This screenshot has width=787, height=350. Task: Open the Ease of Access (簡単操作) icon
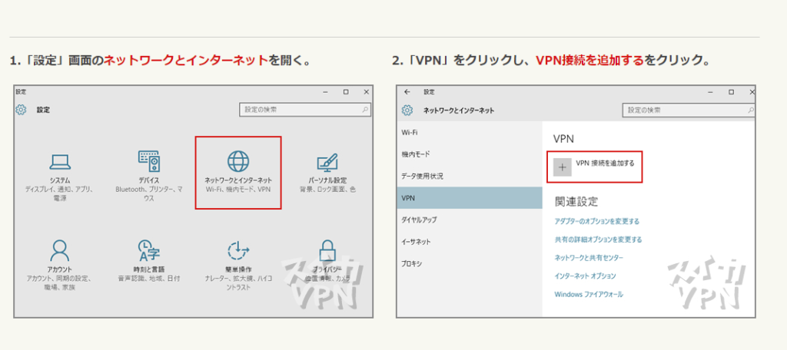tap(238, 249)
